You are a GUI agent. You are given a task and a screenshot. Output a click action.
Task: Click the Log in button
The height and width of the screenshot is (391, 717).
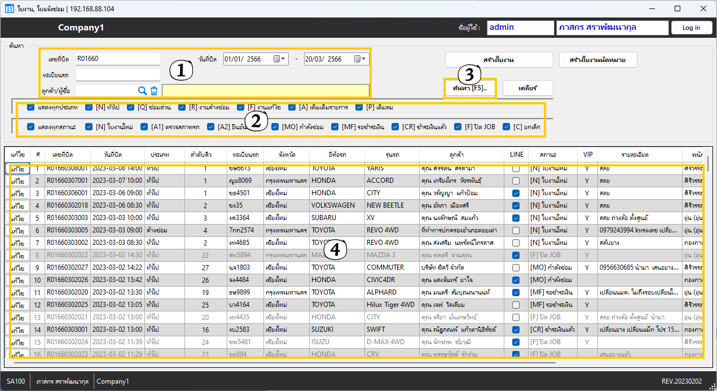[691, 28]
